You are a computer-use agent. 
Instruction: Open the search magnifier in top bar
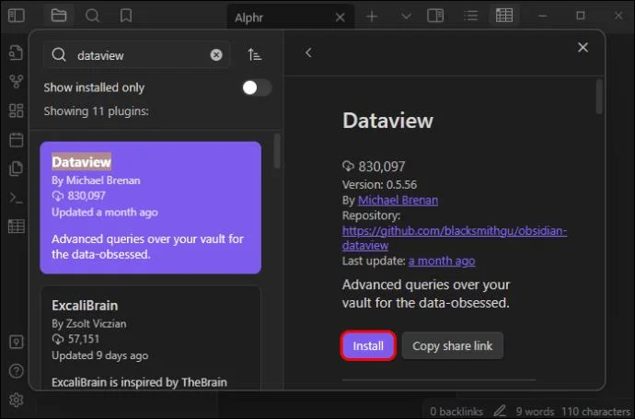coord(92,16)
